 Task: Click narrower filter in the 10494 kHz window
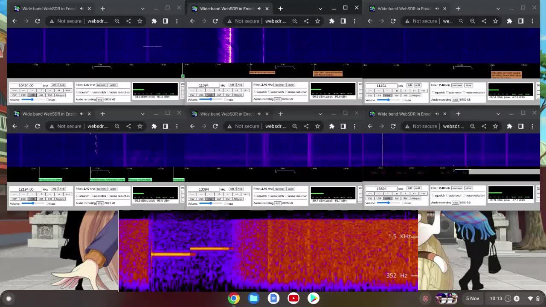coord(102,85)
